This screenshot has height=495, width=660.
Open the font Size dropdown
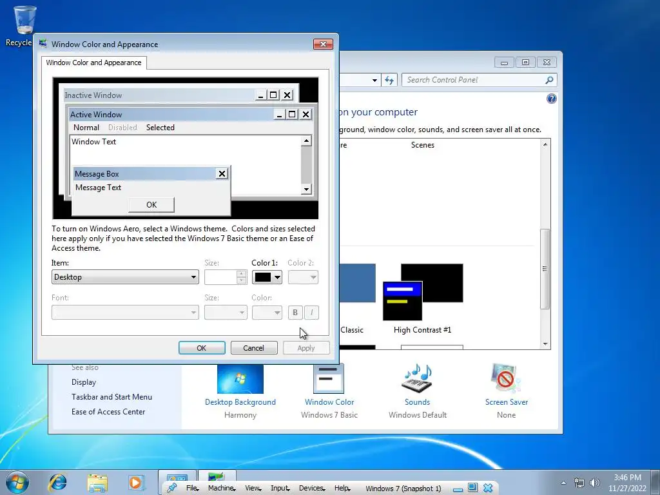tap(226, 313)
